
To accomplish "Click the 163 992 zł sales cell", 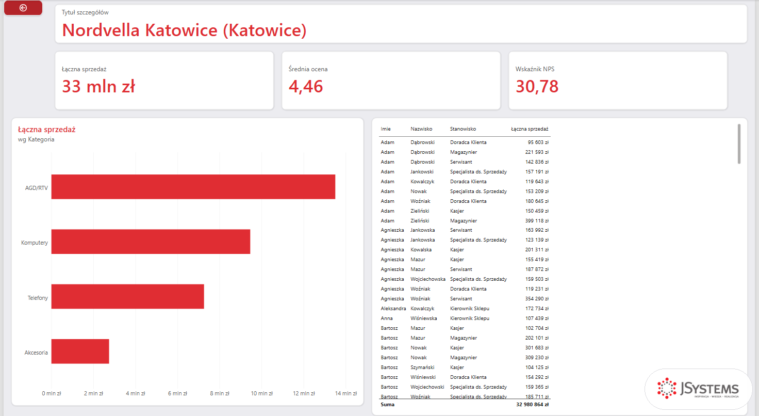I will (537, 230).
